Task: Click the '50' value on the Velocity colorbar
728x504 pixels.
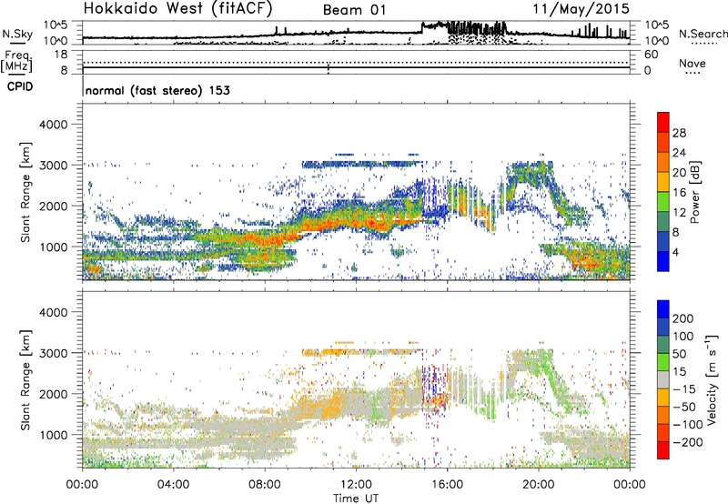Action: [679, 354]
